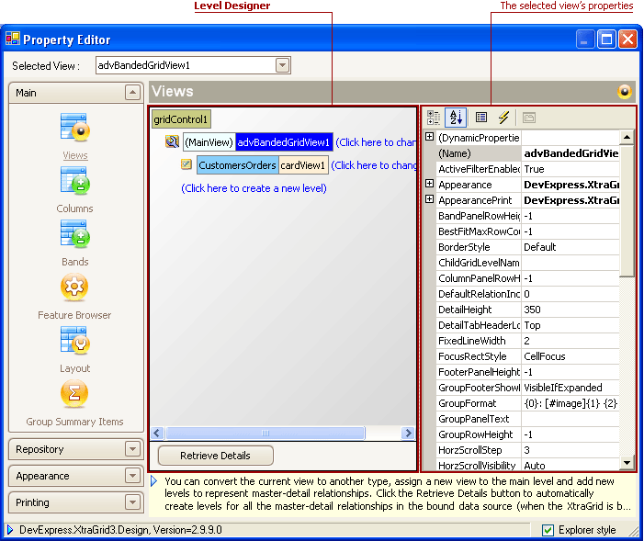The width and height of the screenshot is (644, 541).
Task: Select the FocusRectStyle value CellFocus
Action: (x=571, y=356)
